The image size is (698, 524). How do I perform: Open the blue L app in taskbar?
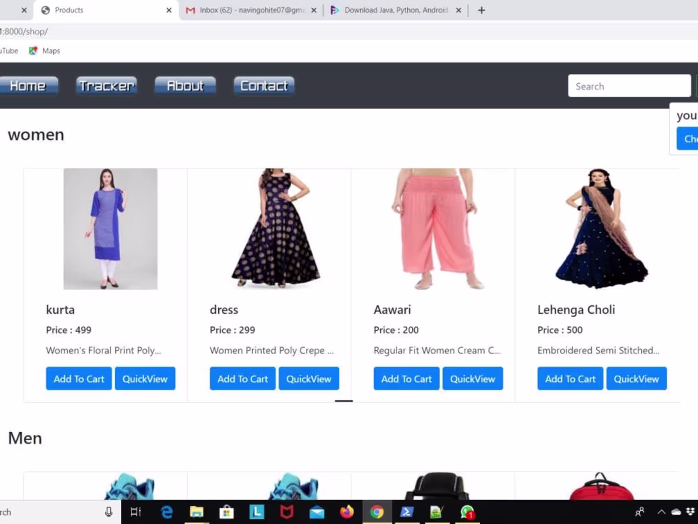(256, 512)
